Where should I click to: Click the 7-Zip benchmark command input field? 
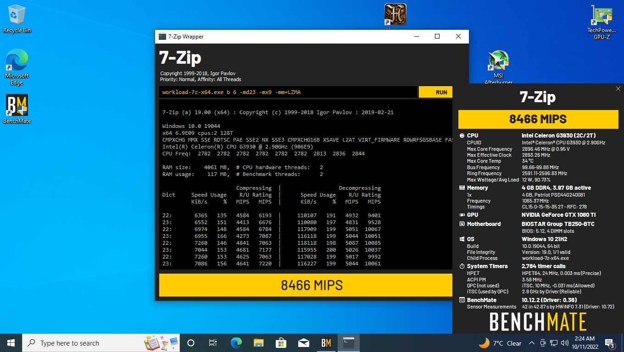[288, 92]
